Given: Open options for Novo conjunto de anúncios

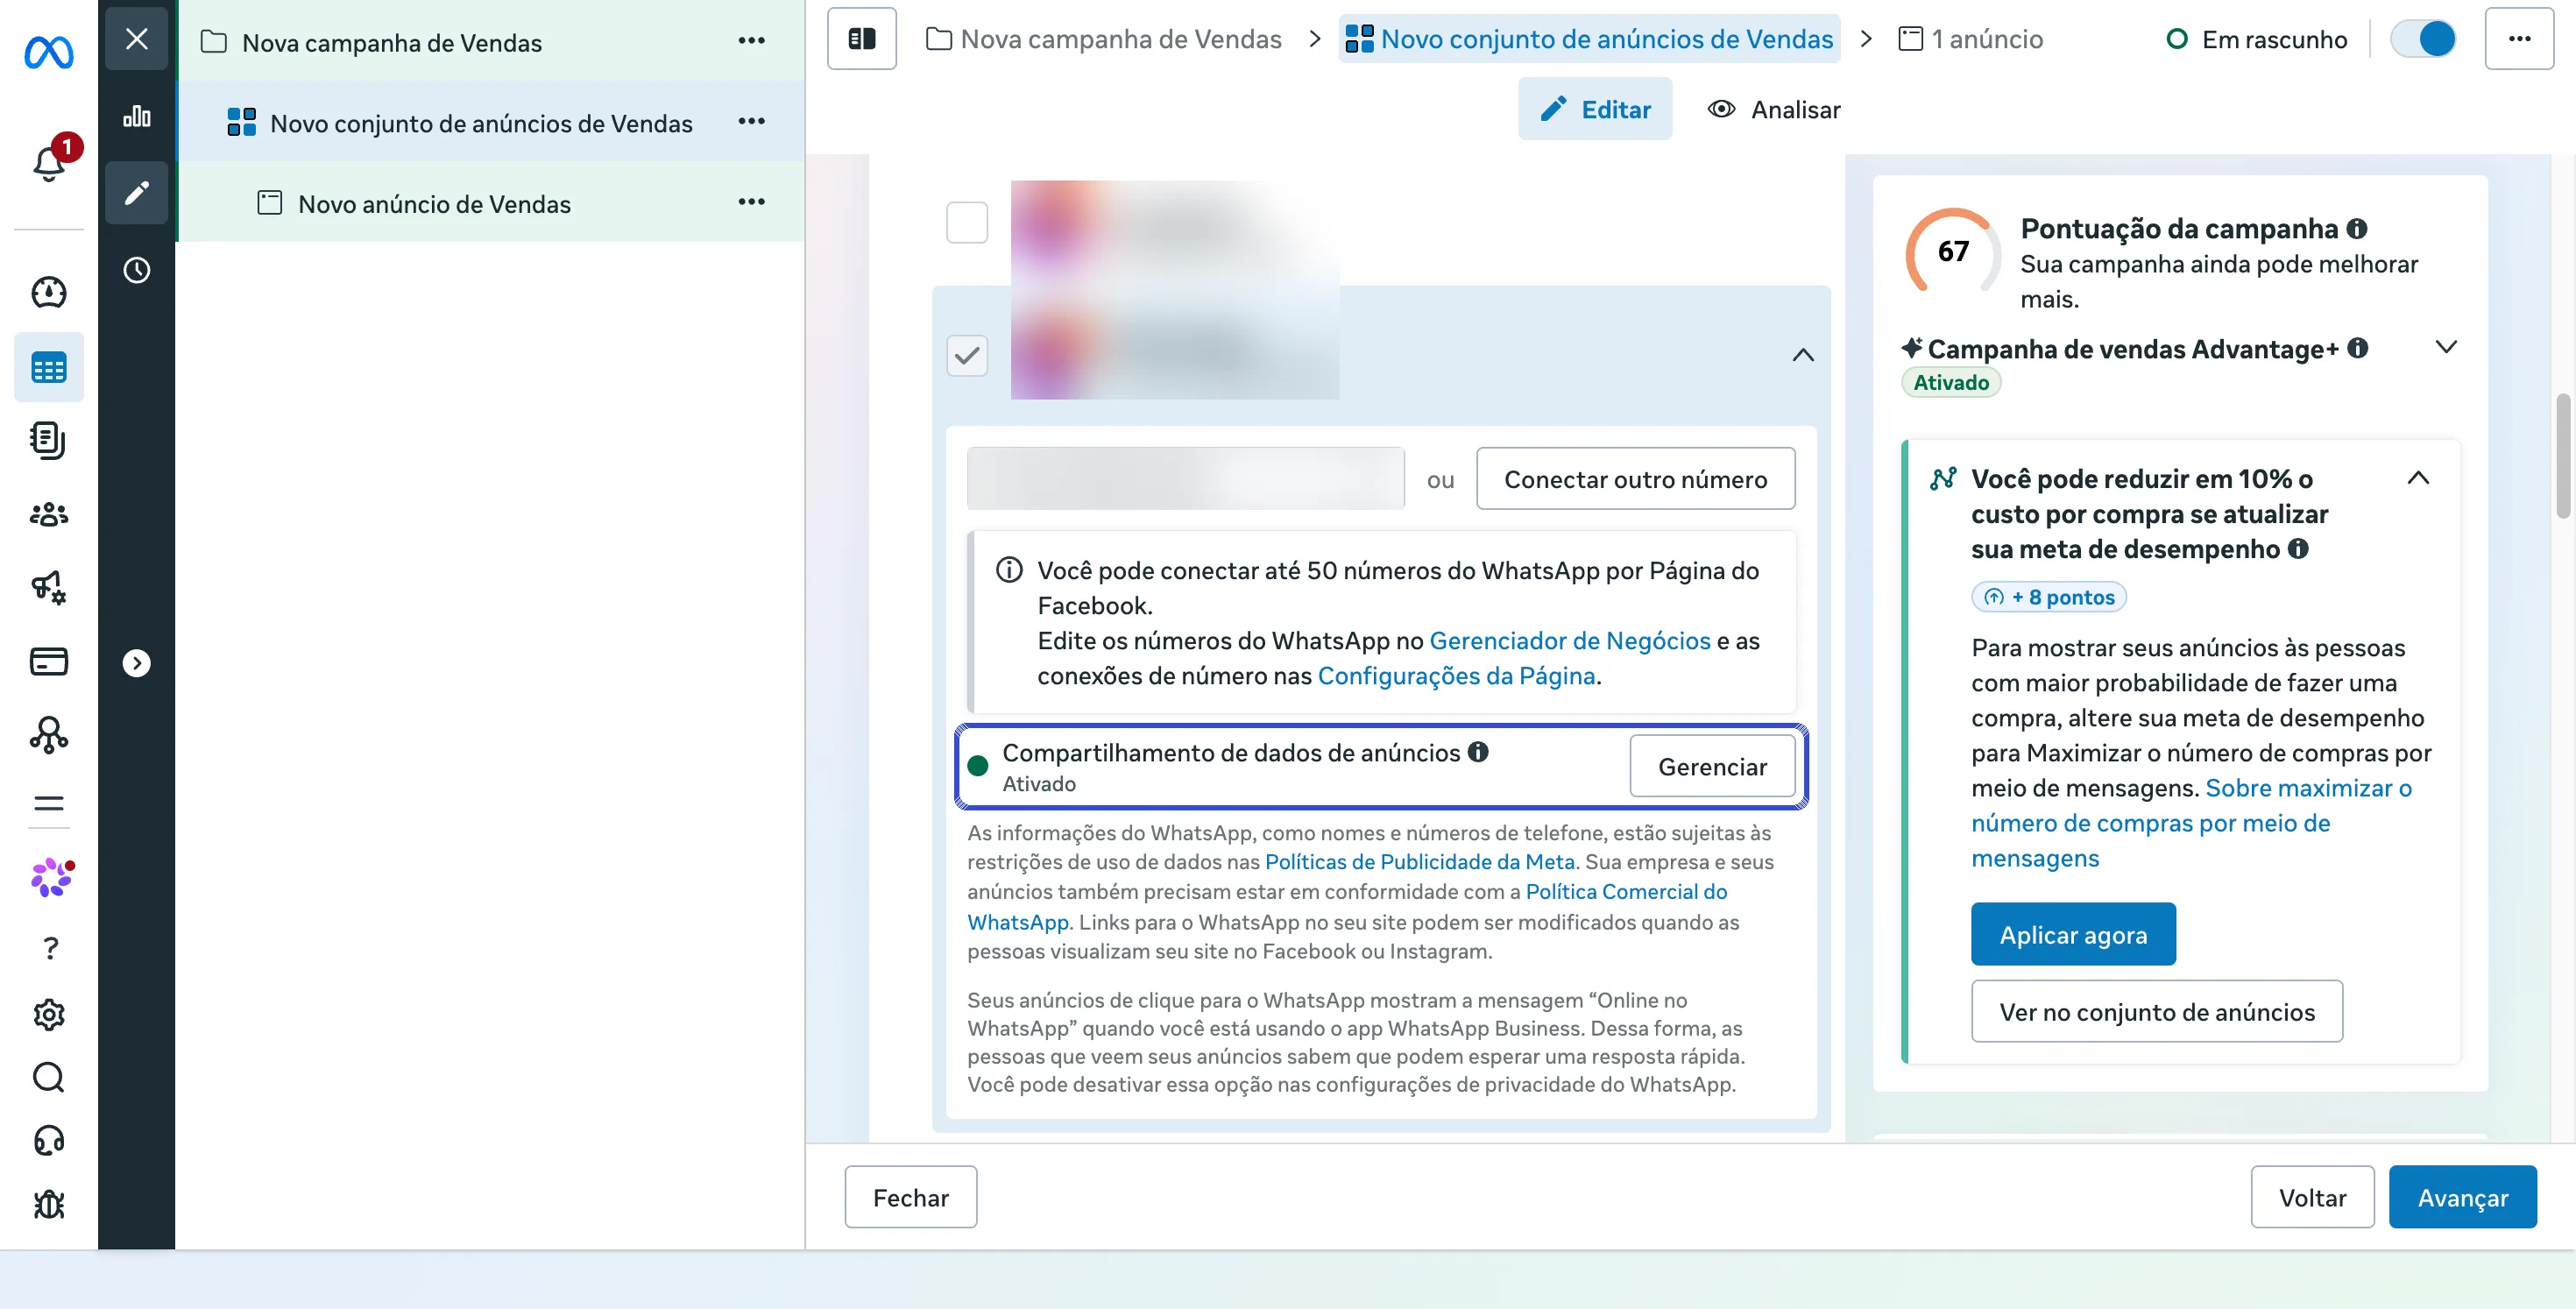Looking at the screenshot, I should click(x=751, y=121).
